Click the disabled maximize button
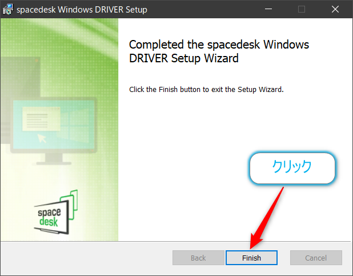 click(302, 9)
